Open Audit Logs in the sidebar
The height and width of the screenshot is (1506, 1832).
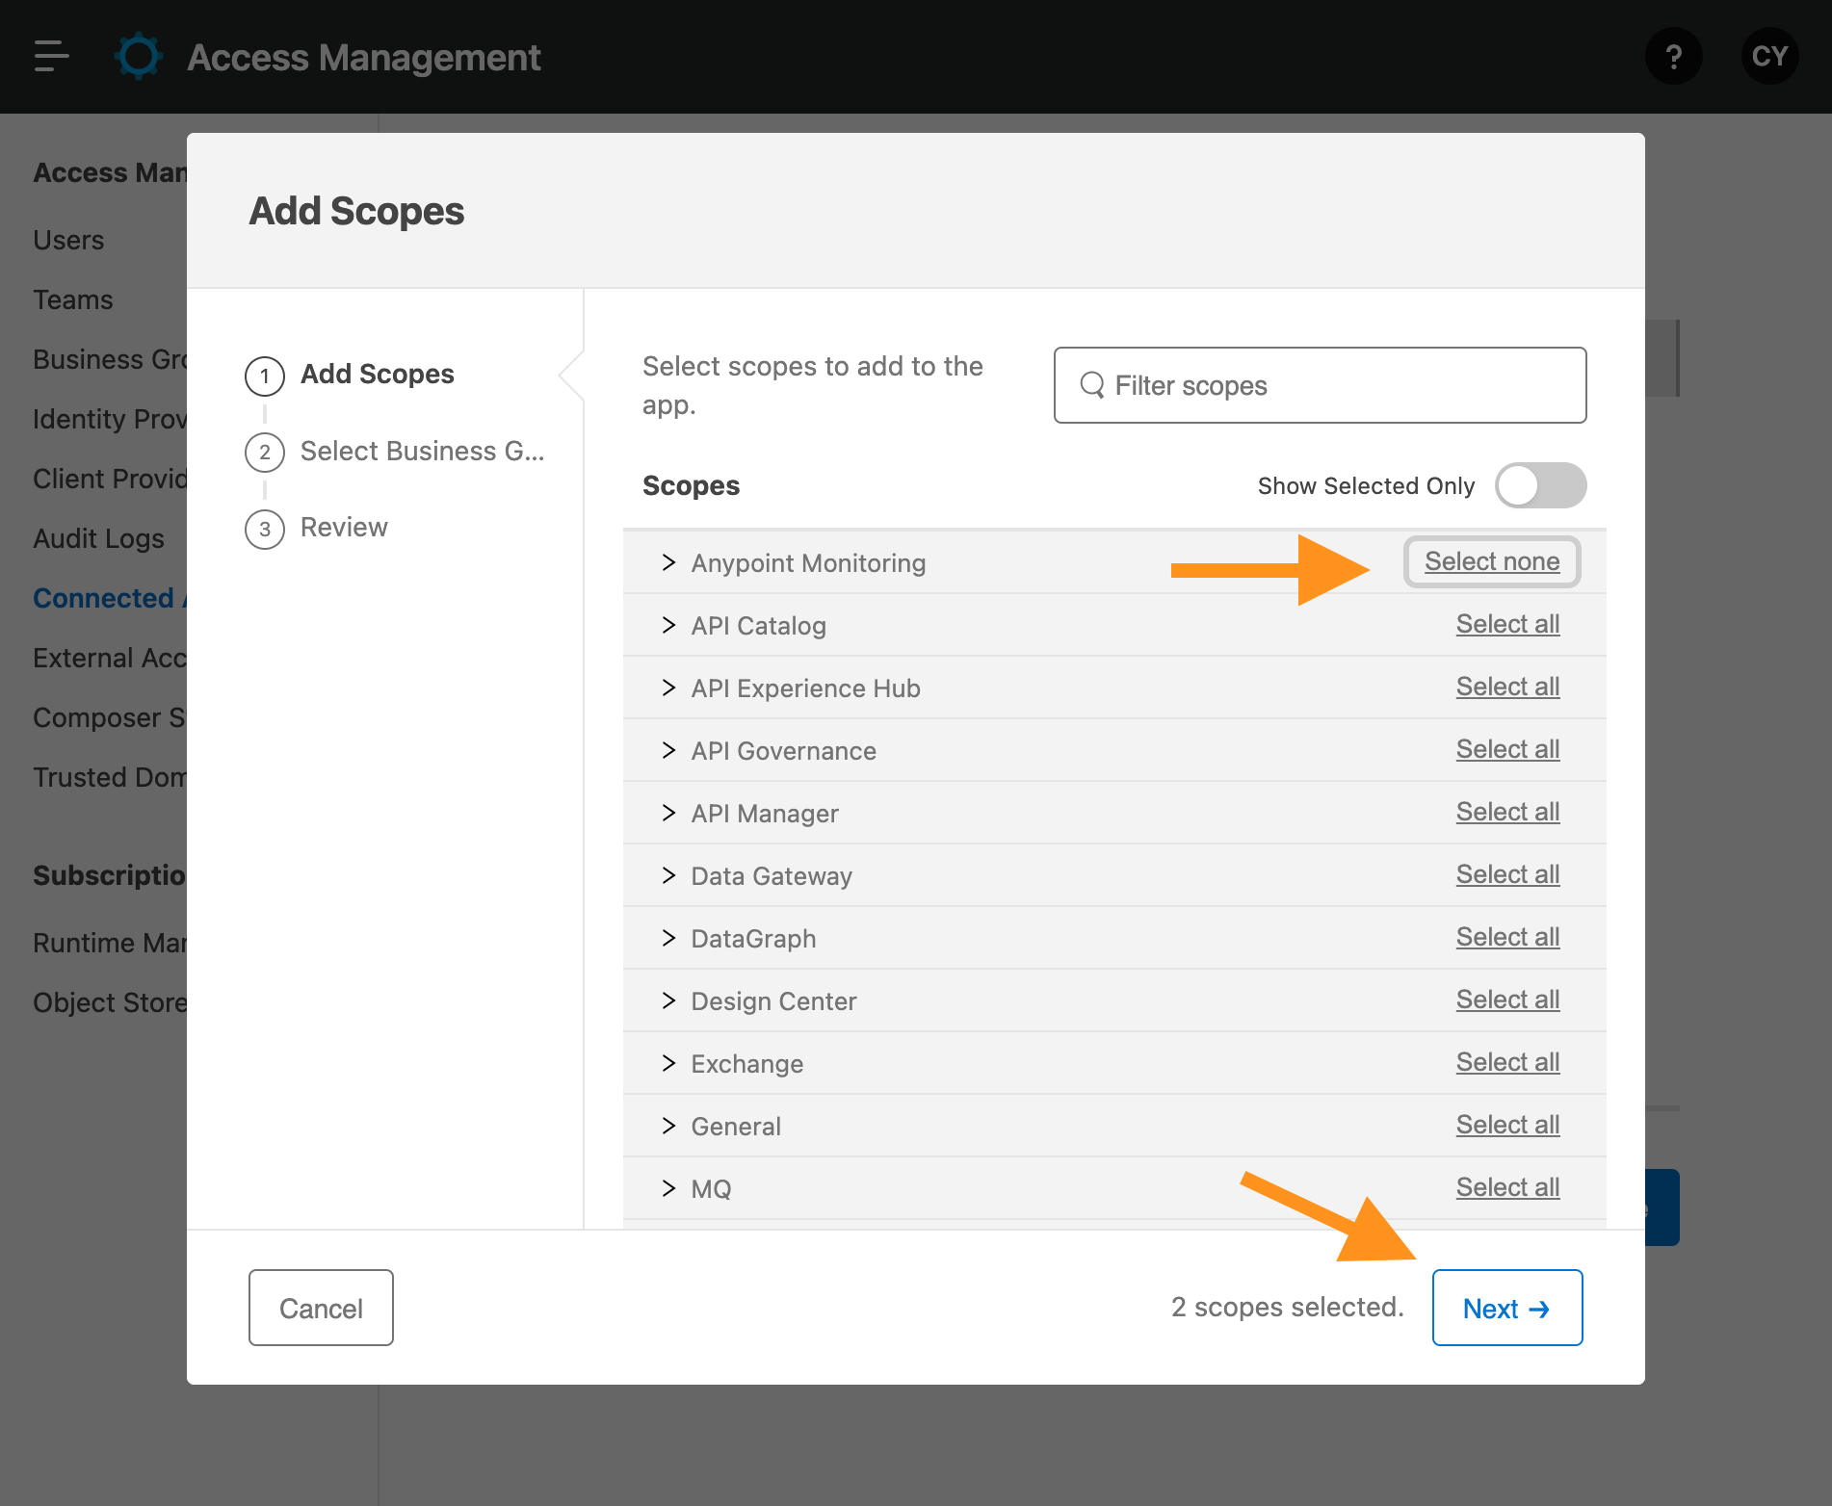tap(99, 538)
